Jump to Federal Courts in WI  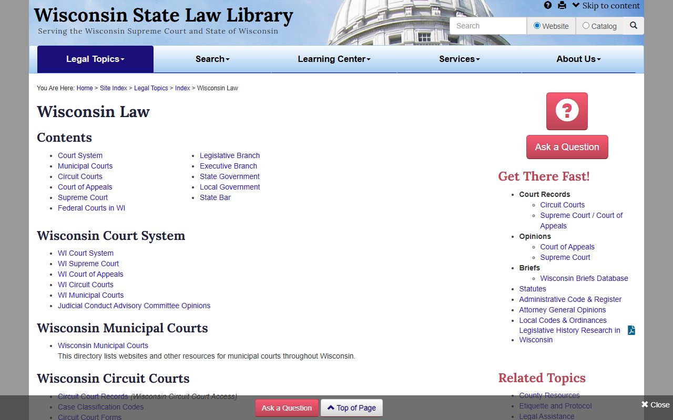point(91,208)
